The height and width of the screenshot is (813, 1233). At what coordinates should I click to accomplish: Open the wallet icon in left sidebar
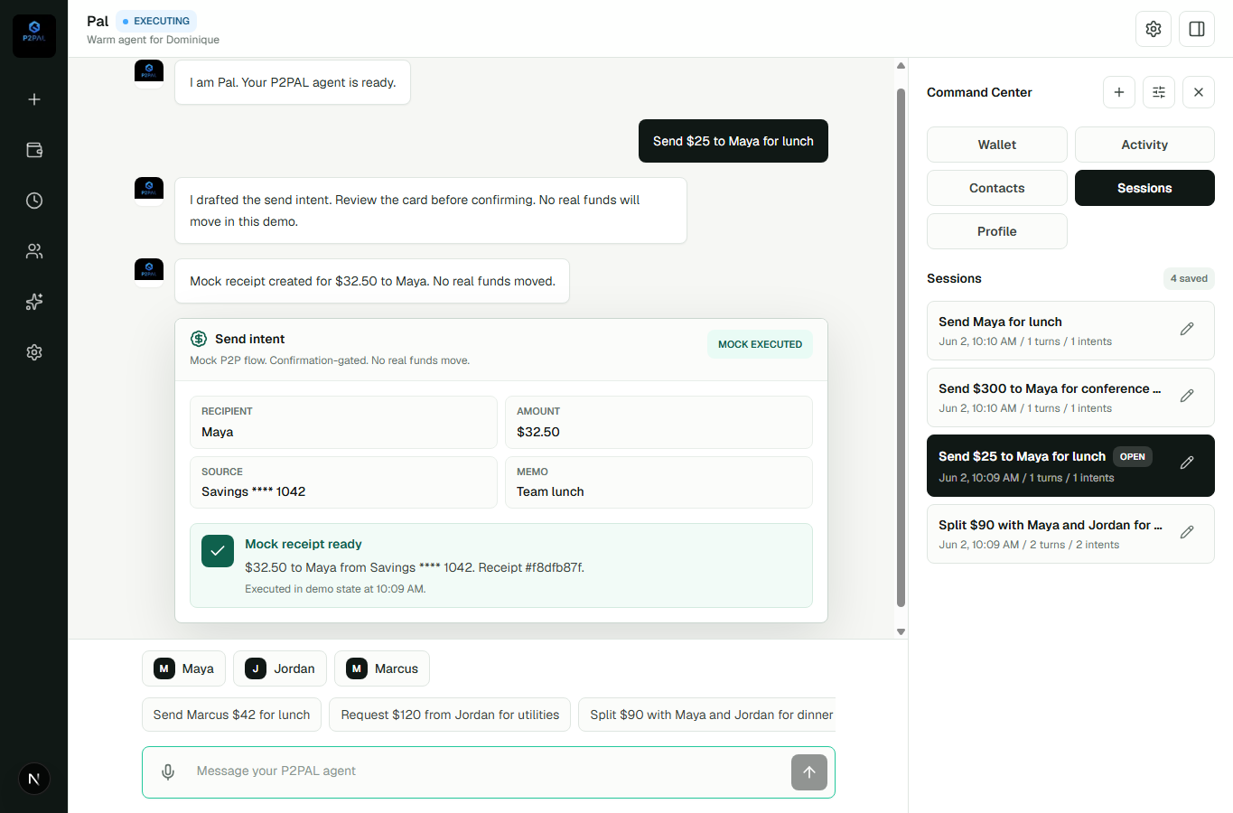[x=34, y=150]
